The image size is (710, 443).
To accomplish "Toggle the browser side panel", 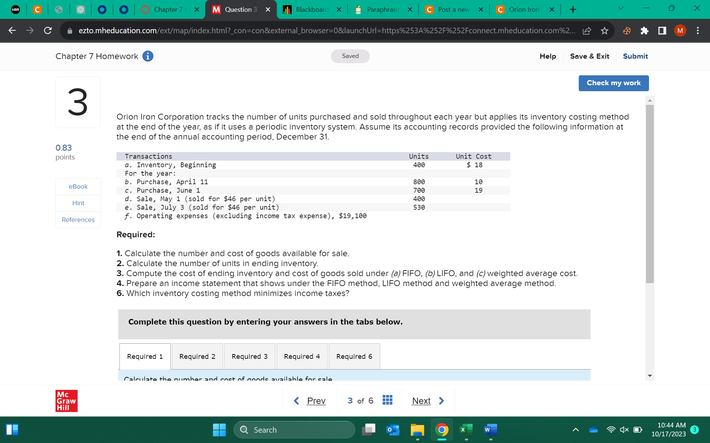I will point(662,31).
